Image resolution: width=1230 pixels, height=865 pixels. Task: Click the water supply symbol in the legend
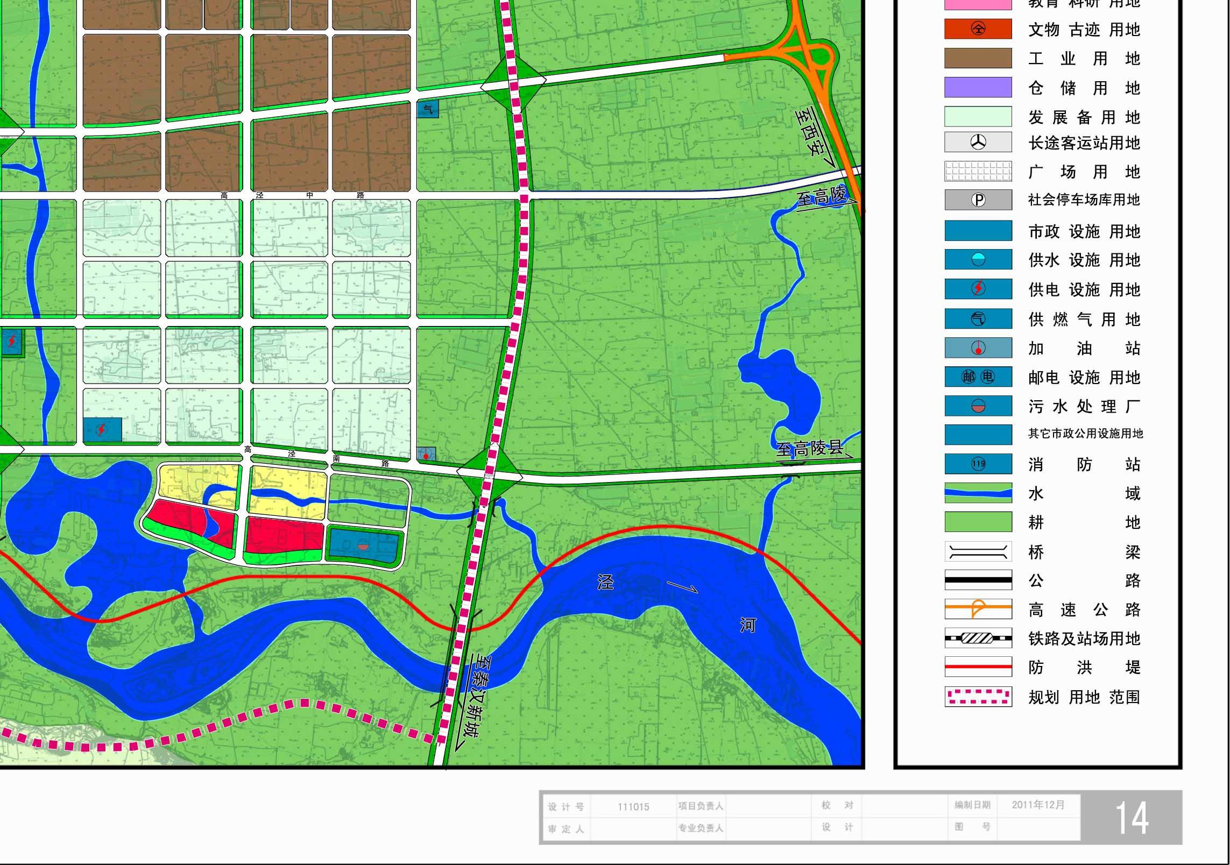(x=978, y=260)
